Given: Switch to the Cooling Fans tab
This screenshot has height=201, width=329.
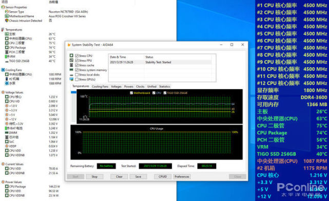Looking at the screenshot, I should point(100,86).
